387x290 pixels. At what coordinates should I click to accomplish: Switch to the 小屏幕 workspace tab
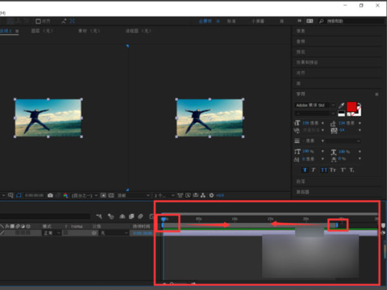(257, 21)
